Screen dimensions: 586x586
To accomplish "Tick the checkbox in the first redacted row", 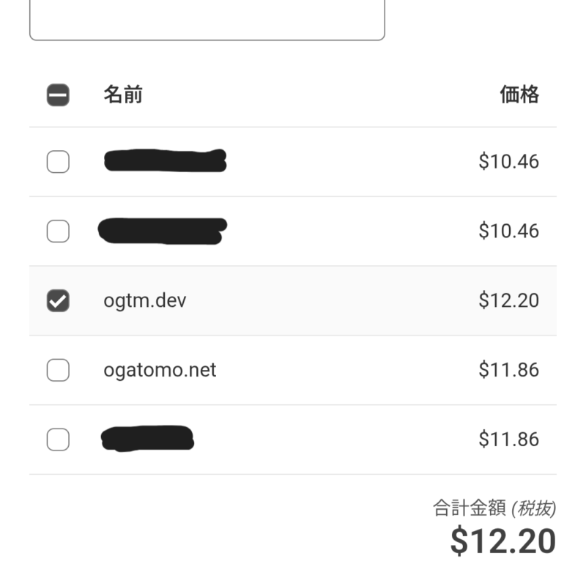I will [x=58, y=161].
